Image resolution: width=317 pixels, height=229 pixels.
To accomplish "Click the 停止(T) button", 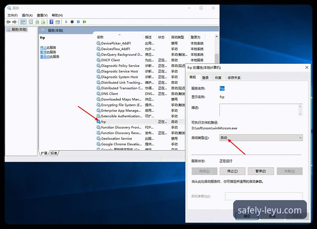I will pos(232,171).
